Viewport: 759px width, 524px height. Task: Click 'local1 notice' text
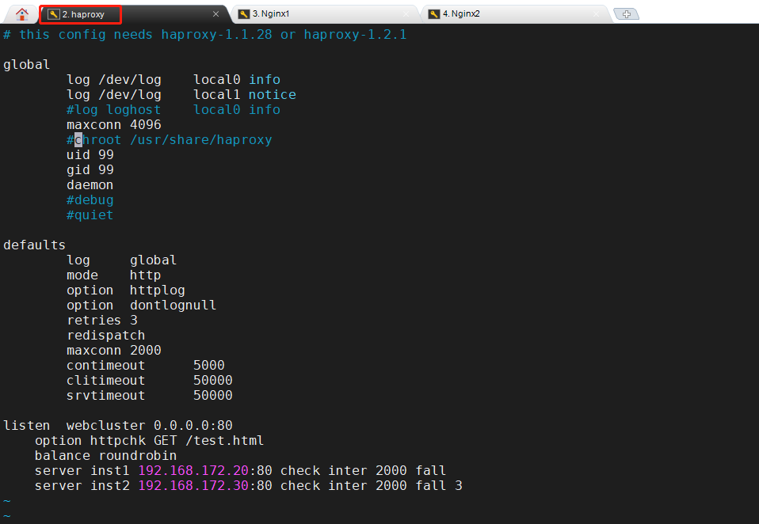click(245, 95)
